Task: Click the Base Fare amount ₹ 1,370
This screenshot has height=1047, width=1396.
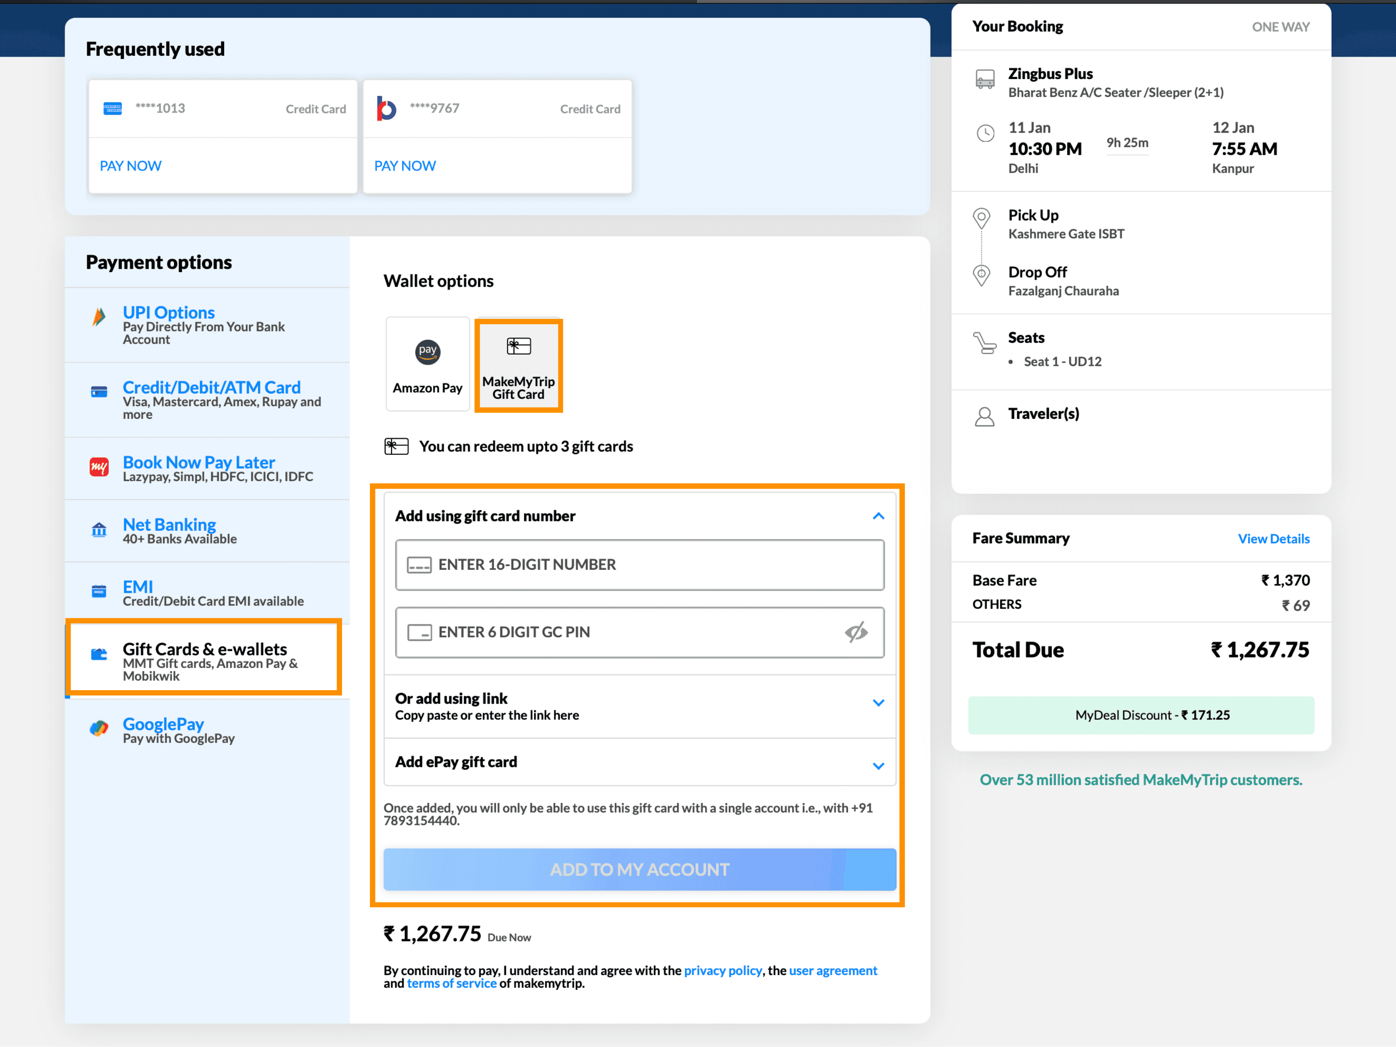Action: point(1286,581)
